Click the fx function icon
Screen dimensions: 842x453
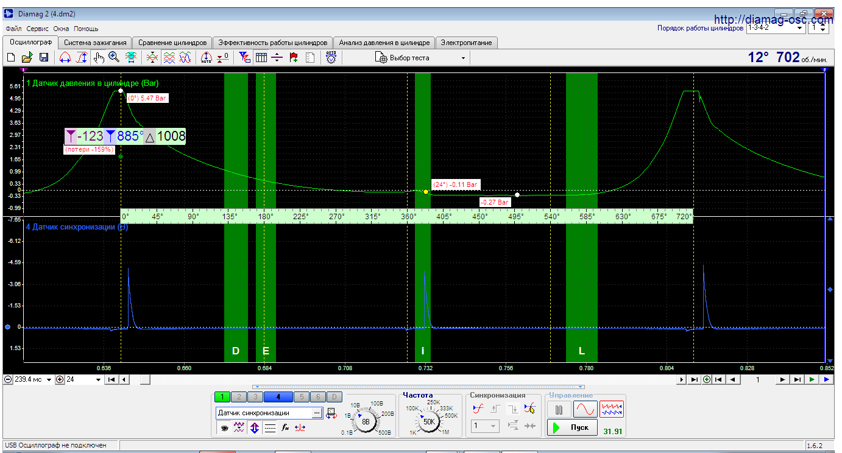285,428
